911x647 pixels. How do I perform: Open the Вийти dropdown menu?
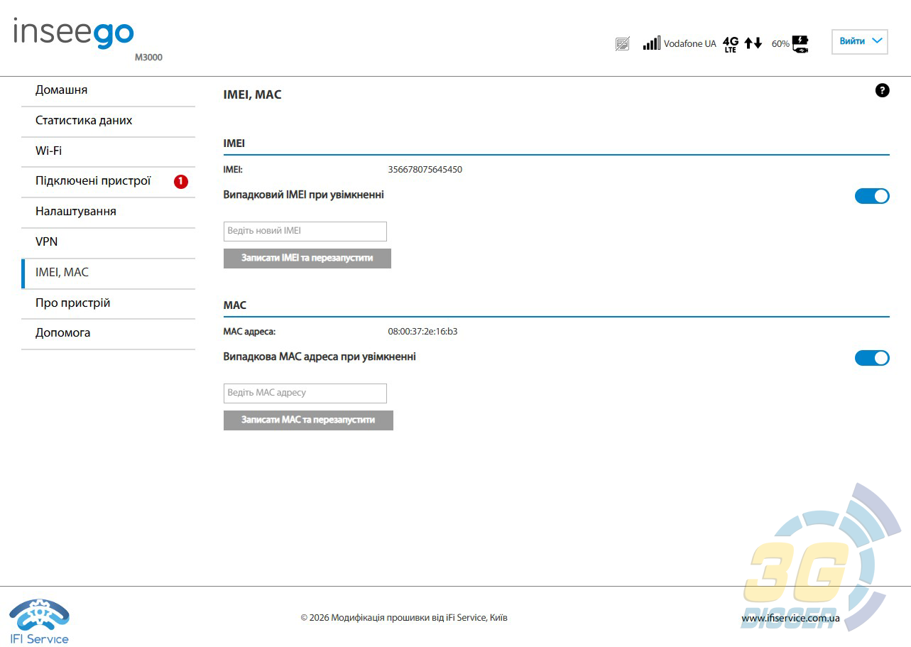pos(860,41)
